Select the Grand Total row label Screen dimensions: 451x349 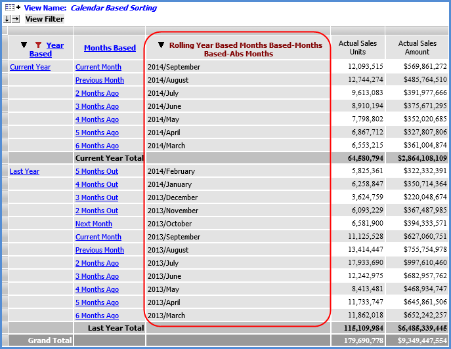point(49,340)
